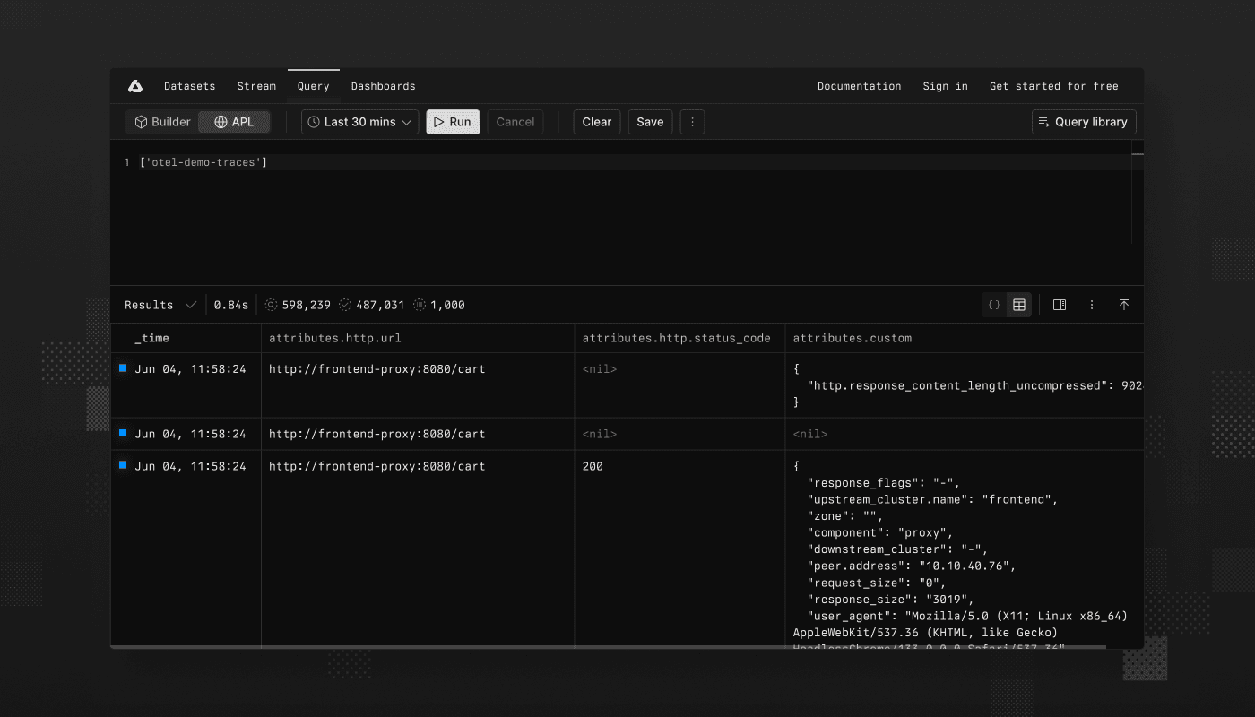Switch to Builder query mode

pyautogui.click(x=161, y=122)
